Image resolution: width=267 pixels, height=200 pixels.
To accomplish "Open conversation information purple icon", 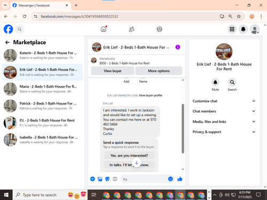I will (178, 47).
